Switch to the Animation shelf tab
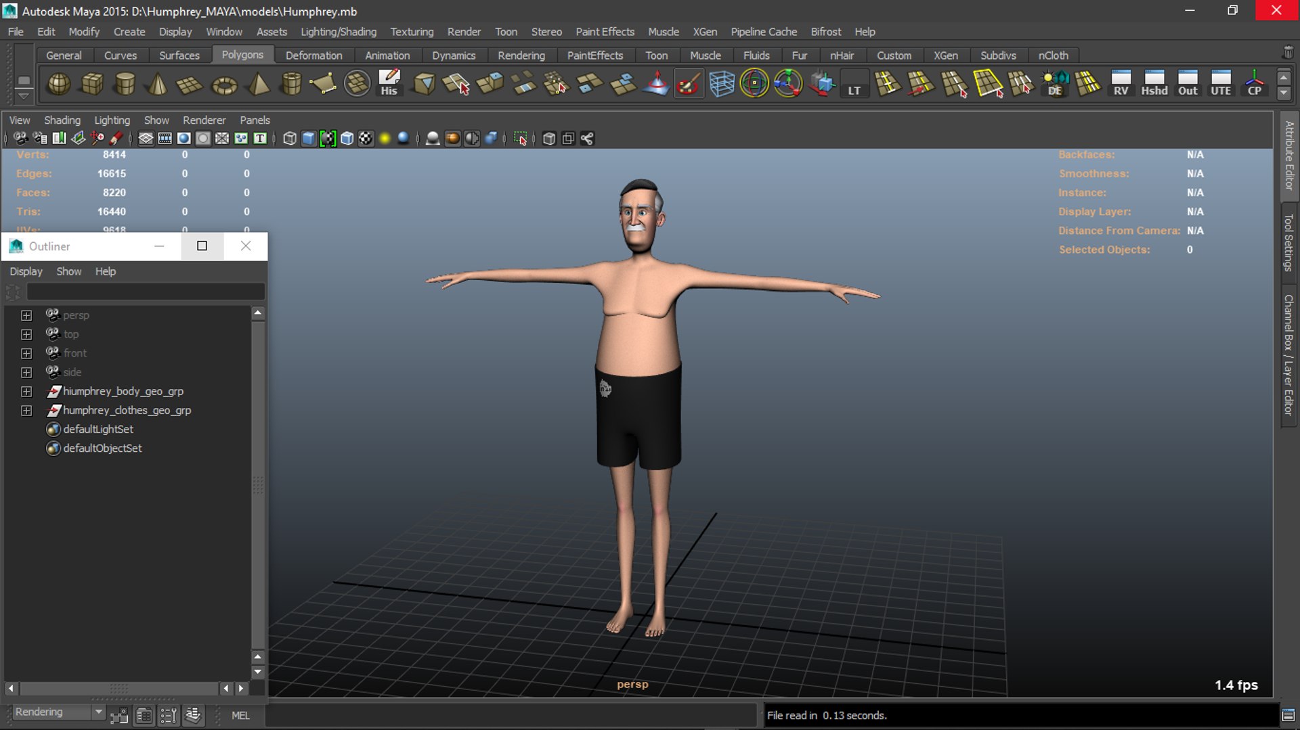 pos(387,55)
